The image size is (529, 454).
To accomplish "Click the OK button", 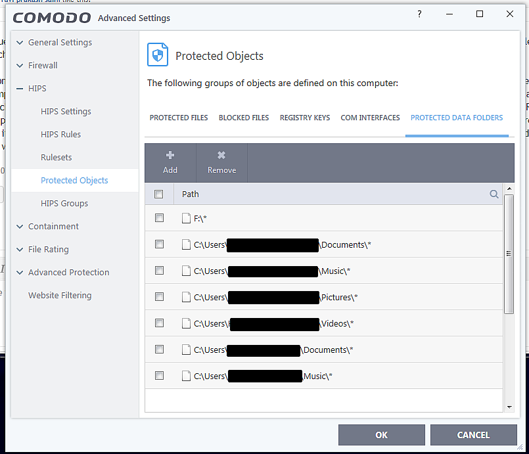I will point(382,435).
